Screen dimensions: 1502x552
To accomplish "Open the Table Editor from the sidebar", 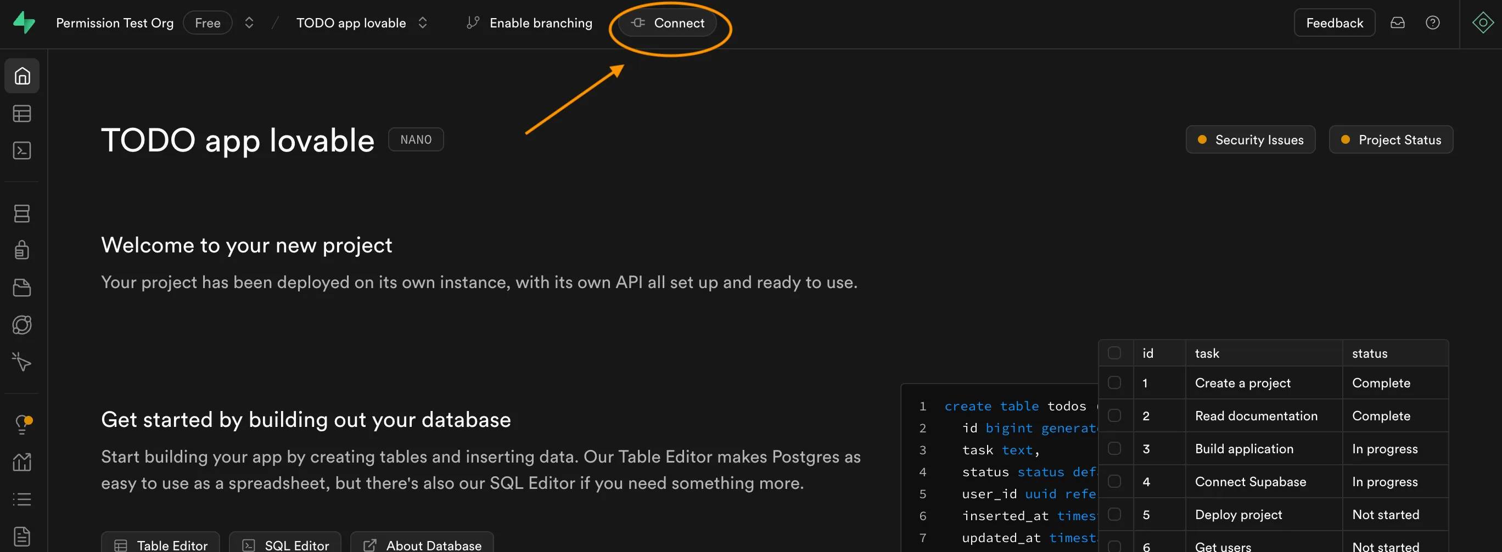I will pyautogui.click(x=21, y=114).
